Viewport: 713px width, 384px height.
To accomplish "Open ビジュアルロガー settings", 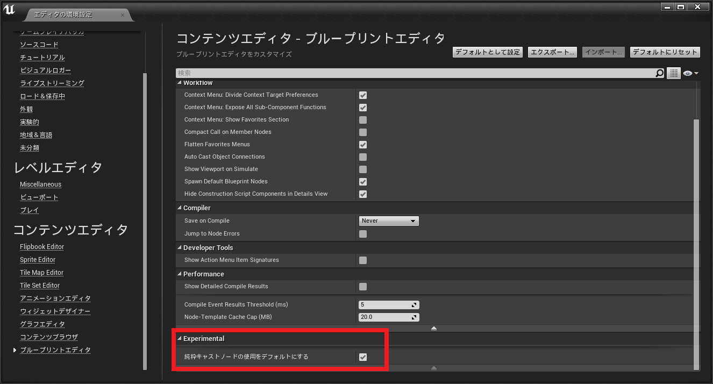I will 46,70.
